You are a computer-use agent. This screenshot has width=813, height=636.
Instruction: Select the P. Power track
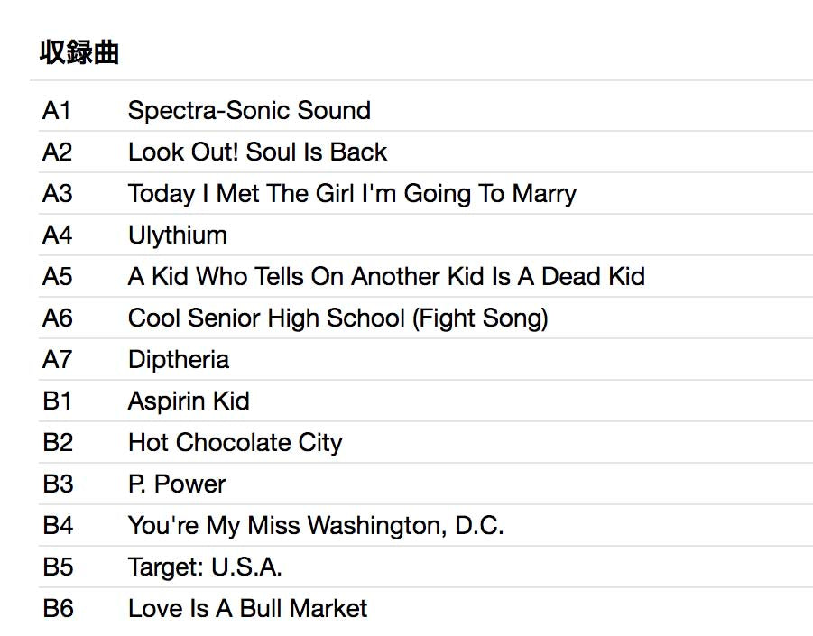tap(177, 484)
